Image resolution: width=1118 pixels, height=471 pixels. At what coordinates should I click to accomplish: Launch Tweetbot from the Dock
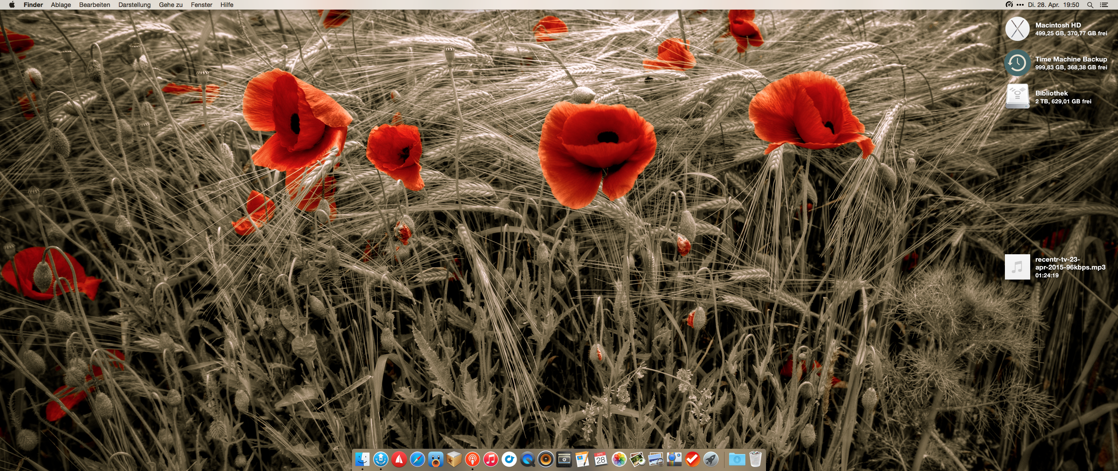(436, 459)
